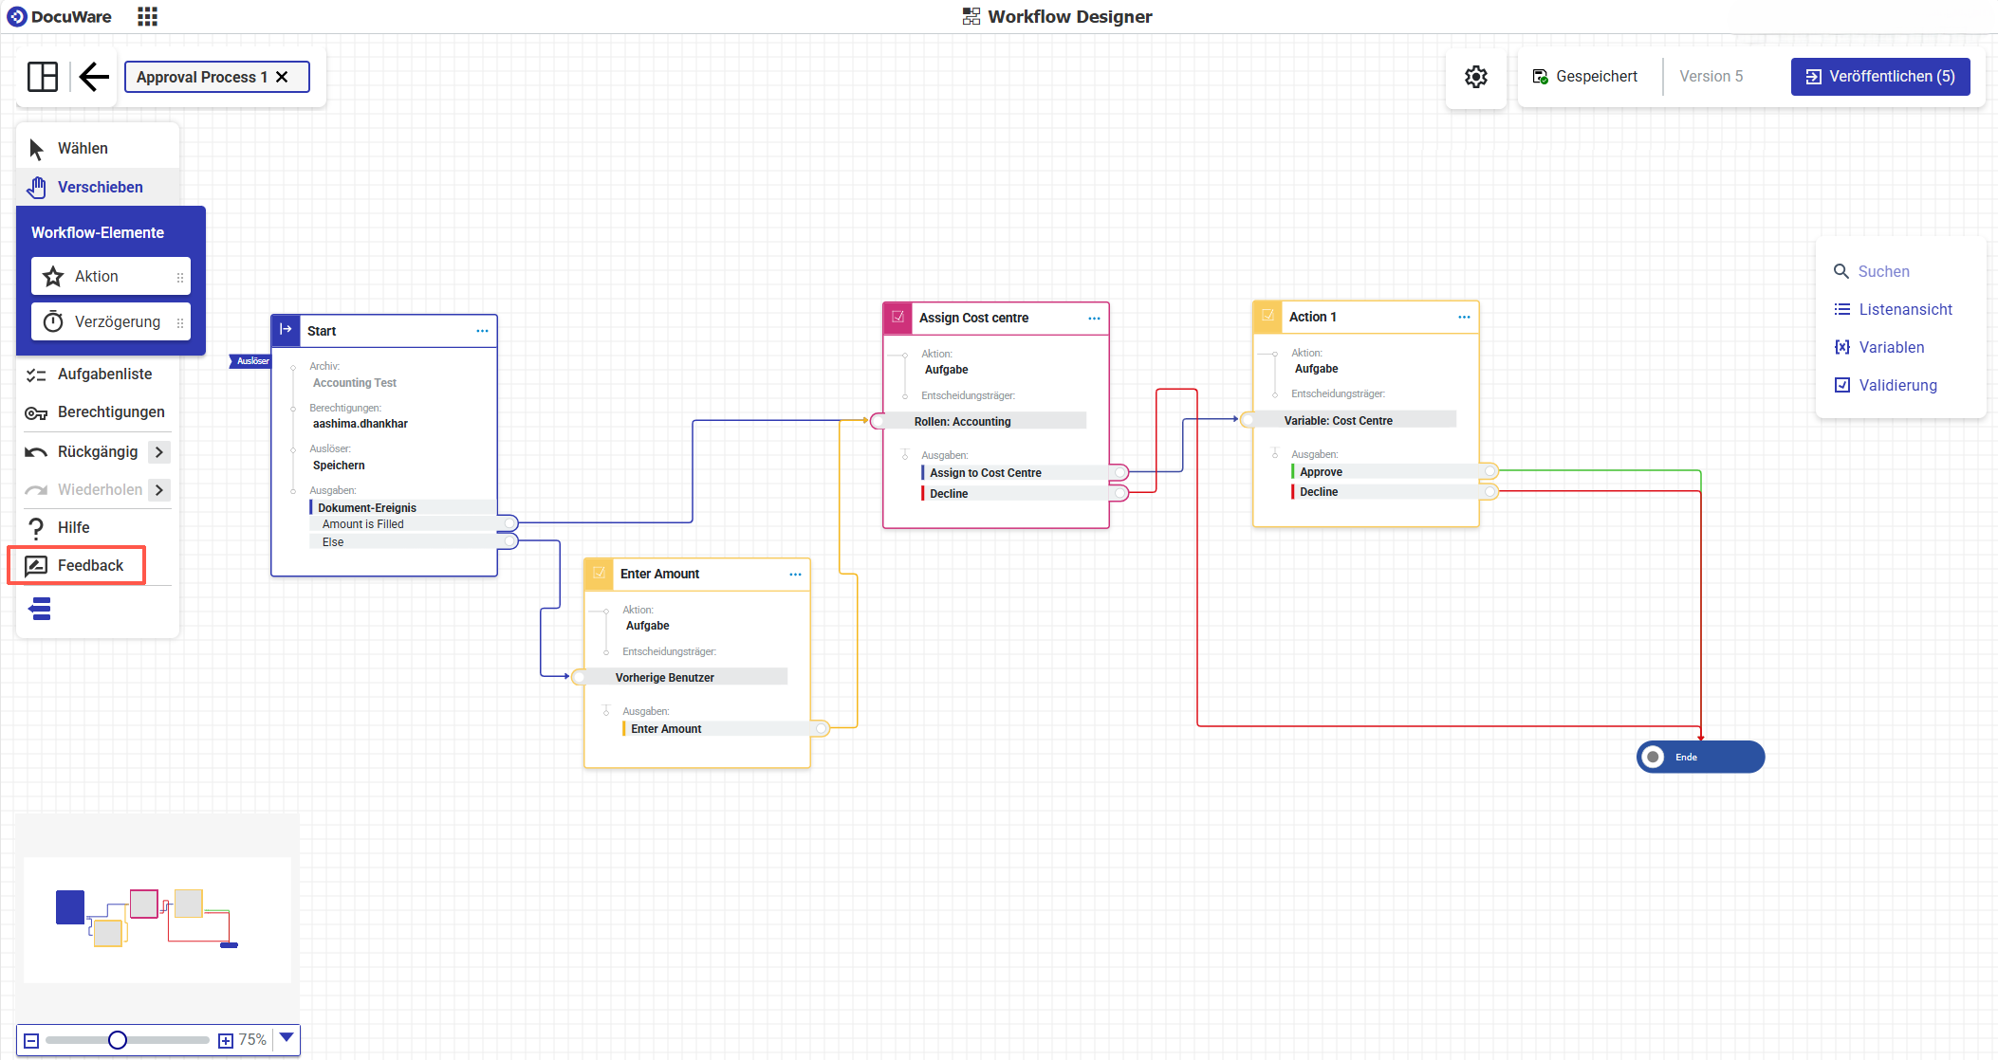
Task: Zoom out with the minus icon
Action: [31, 1040]
